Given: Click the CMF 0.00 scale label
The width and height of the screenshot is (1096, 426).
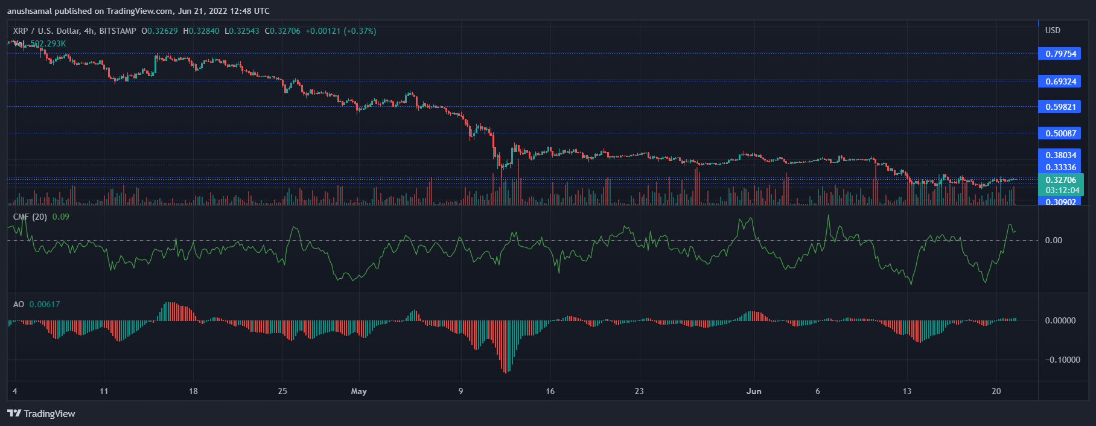Looking at the screenshot, I should (1053, 240).
